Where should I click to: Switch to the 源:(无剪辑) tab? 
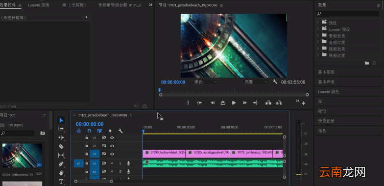[74, 5]
